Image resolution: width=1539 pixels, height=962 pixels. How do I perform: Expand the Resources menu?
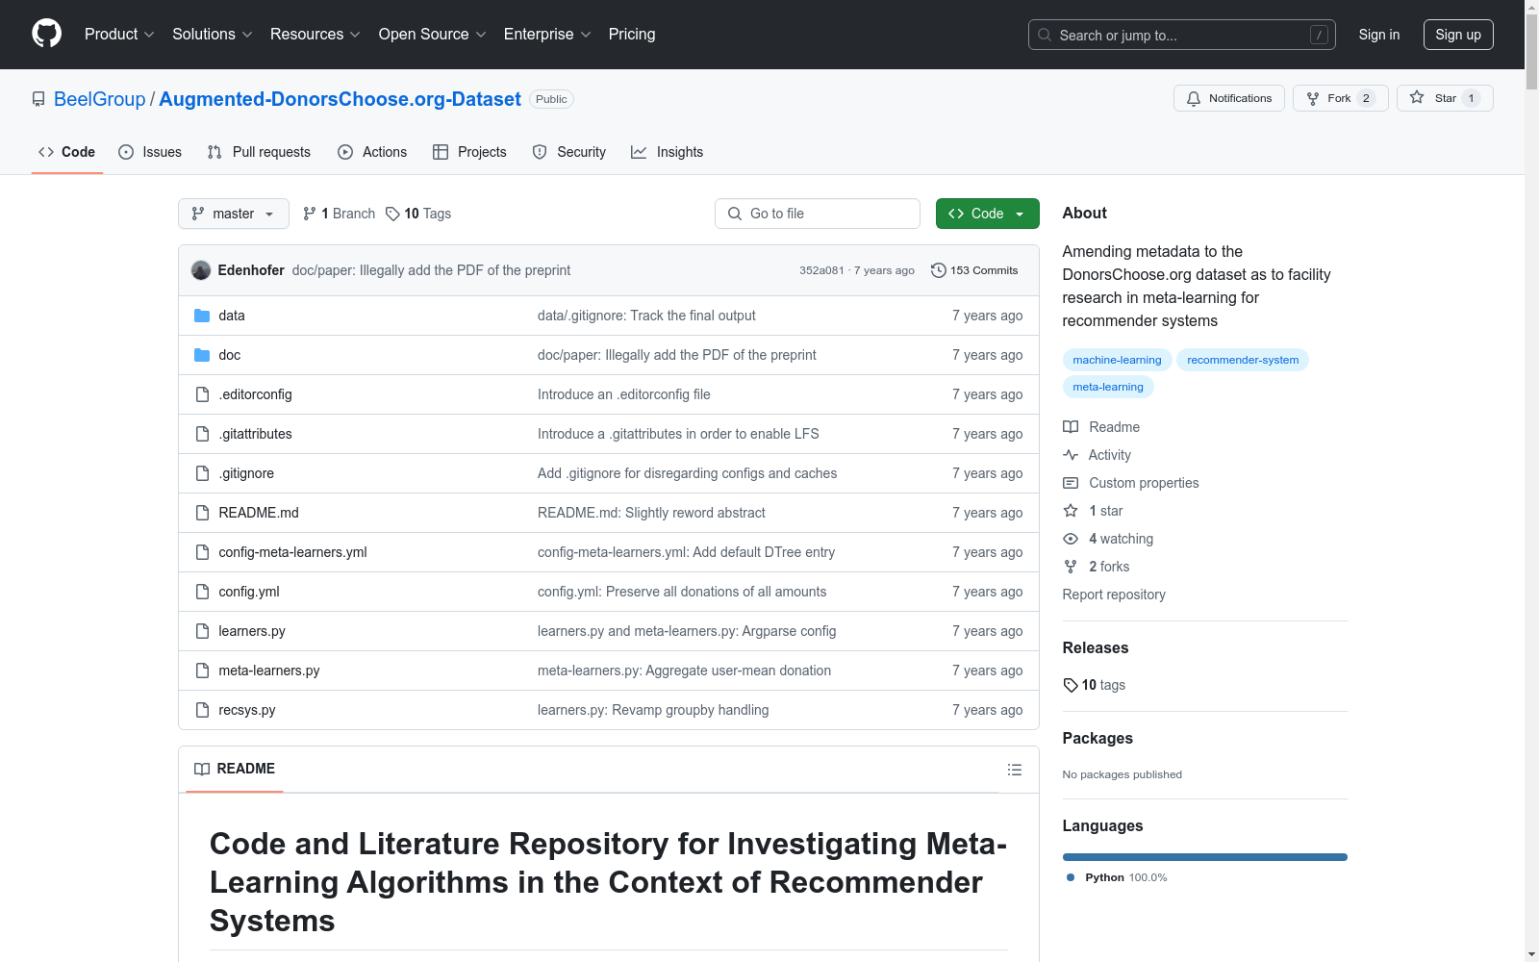[315, 35]
